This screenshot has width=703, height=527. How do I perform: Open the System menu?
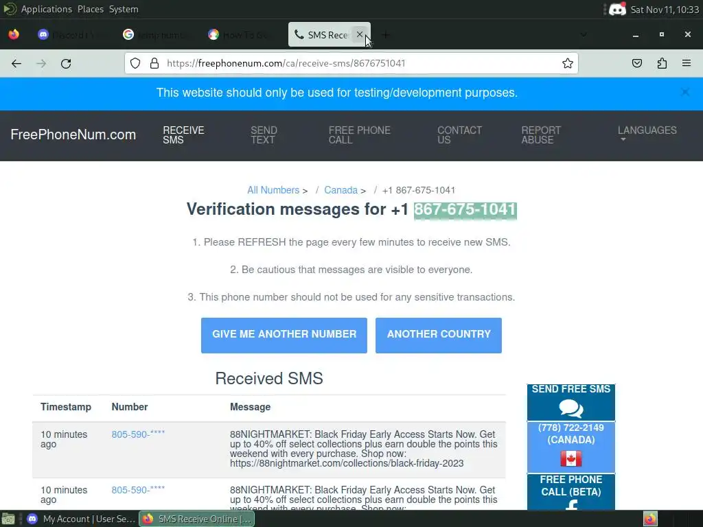124,9
